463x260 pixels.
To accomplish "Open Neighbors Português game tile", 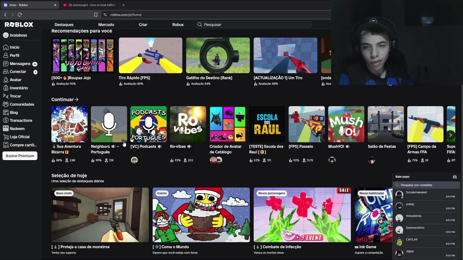I will [x=109, y=124].
